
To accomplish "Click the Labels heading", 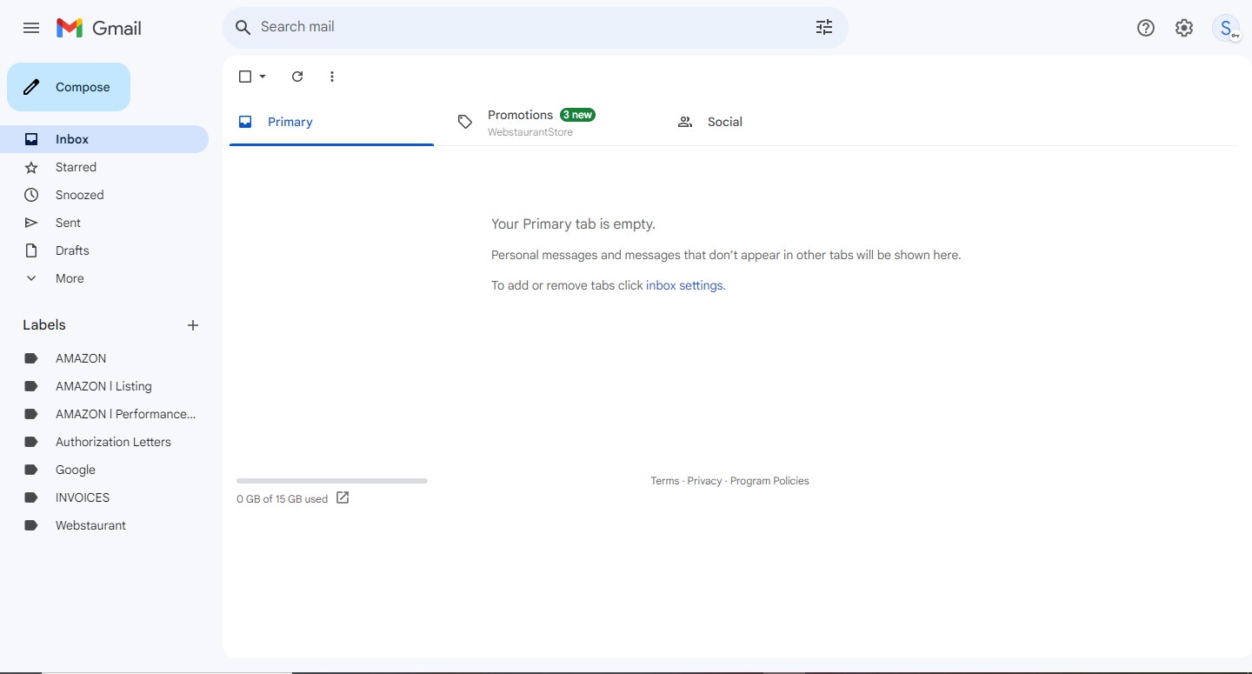I will pos(44,325).
